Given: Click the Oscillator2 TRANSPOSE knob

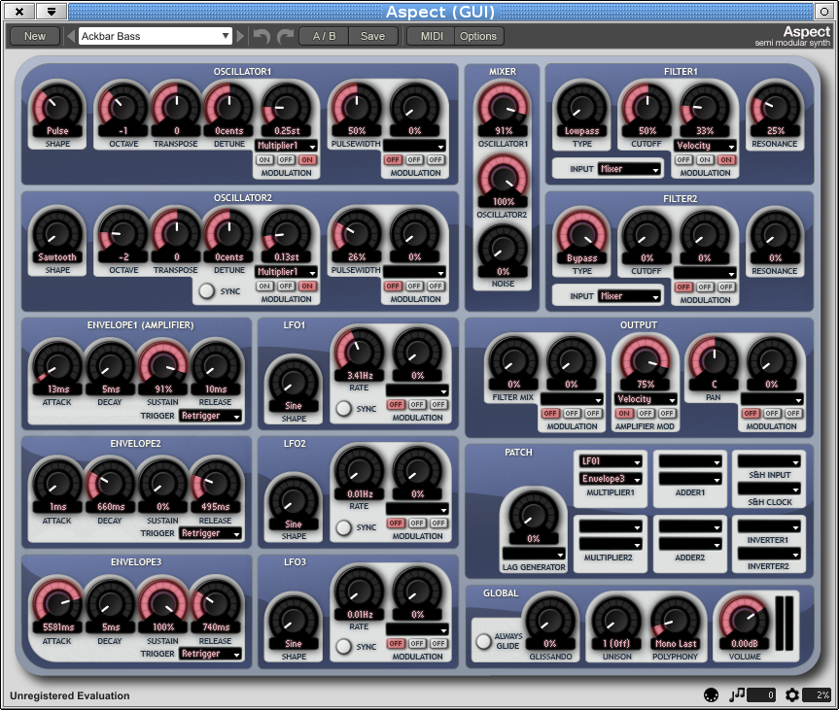Looking at the screenshot, I should 176,235.
